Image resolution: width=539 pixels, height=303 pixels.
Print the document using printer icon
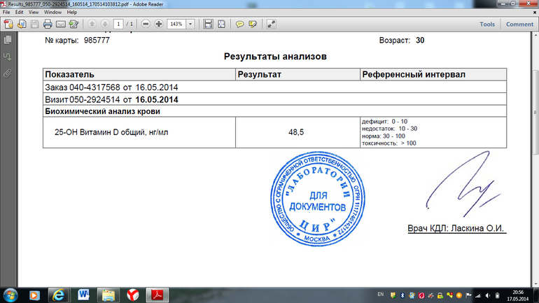point(48,24)
